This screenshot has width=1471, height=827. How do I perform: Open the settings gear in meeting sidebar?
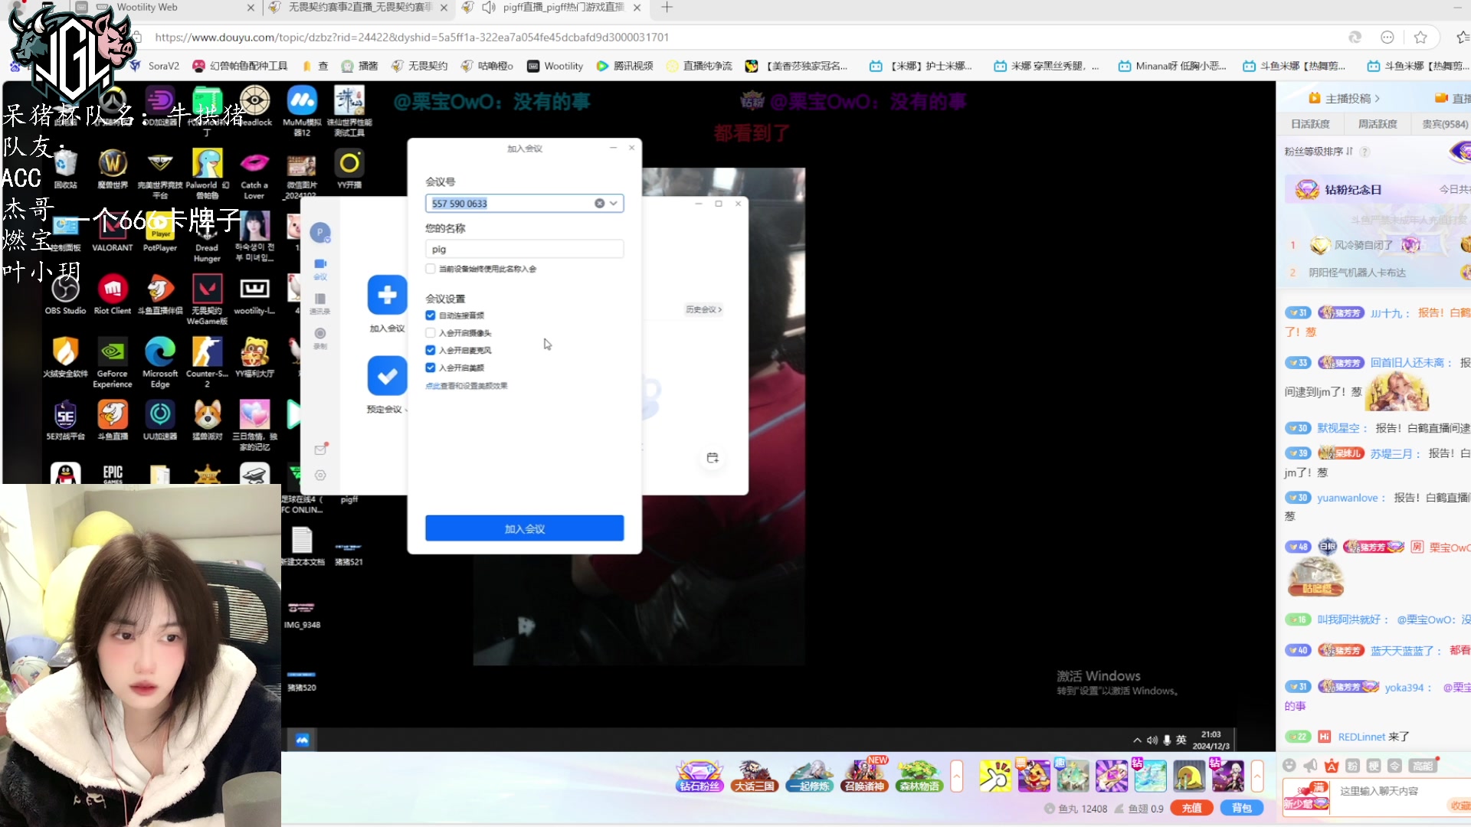[320, 476]
